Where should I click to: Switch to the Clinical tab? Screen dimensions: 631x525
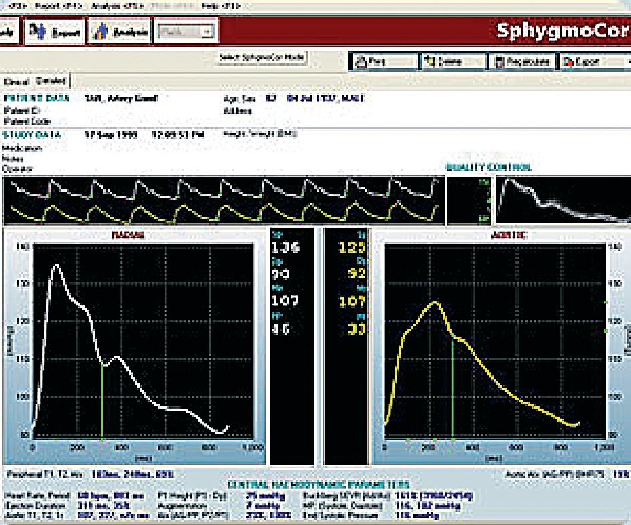coord(17,81)
